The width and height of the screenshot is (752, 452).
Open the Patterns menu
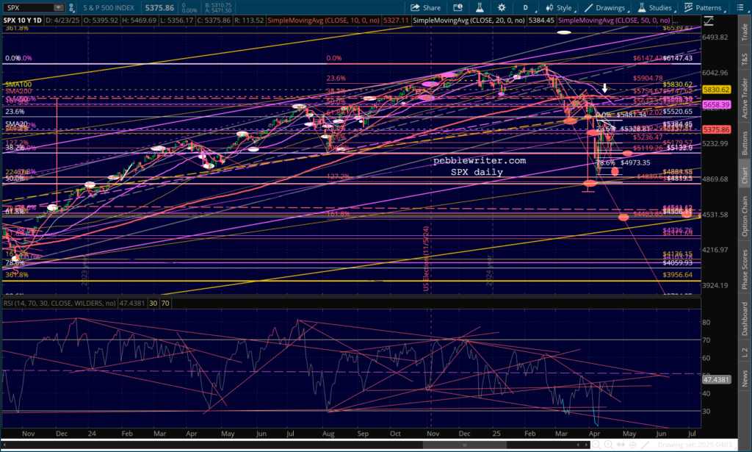tap(706, 7)
